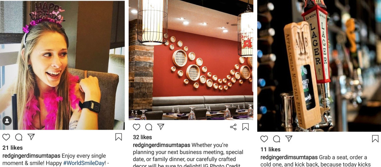
Task: Click the share nodes icon on decor post
Action: [233, 127]
